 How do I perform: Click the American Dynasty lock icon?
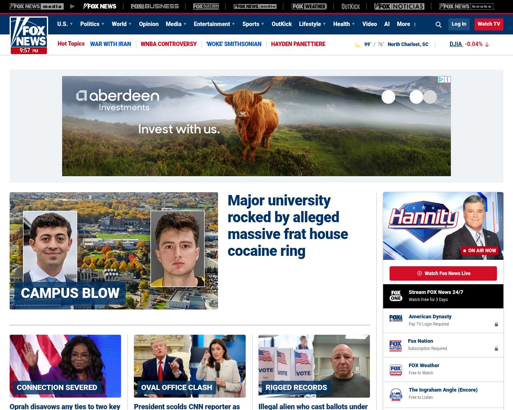click(x=496, y=324)
